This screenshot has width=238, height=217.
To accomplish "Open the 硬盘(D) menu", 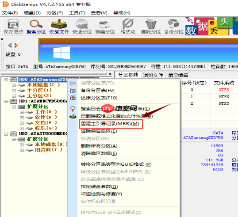I will [x=32, y=13].
